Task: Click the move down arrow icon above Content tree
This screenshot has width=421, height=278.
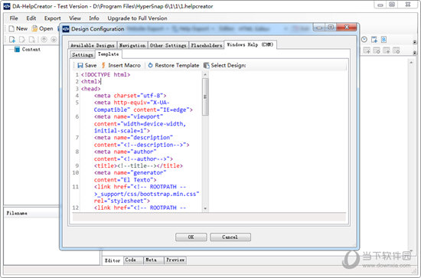Action: (x=54, y=40)
